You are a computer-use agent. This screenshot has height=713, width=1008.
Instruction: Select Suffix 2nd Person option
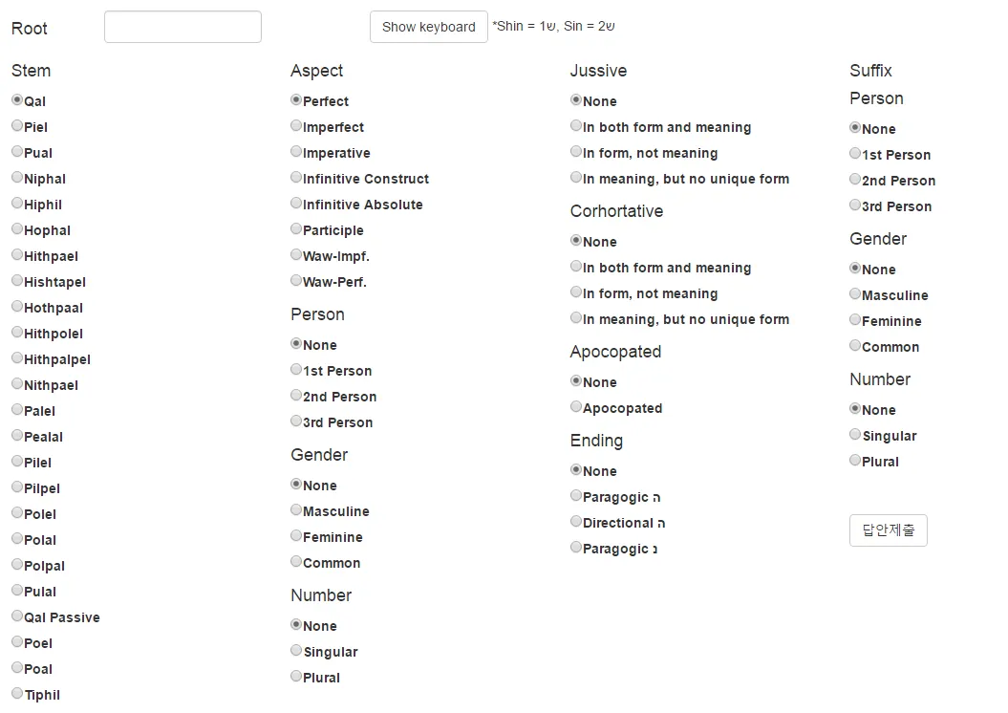855,180
